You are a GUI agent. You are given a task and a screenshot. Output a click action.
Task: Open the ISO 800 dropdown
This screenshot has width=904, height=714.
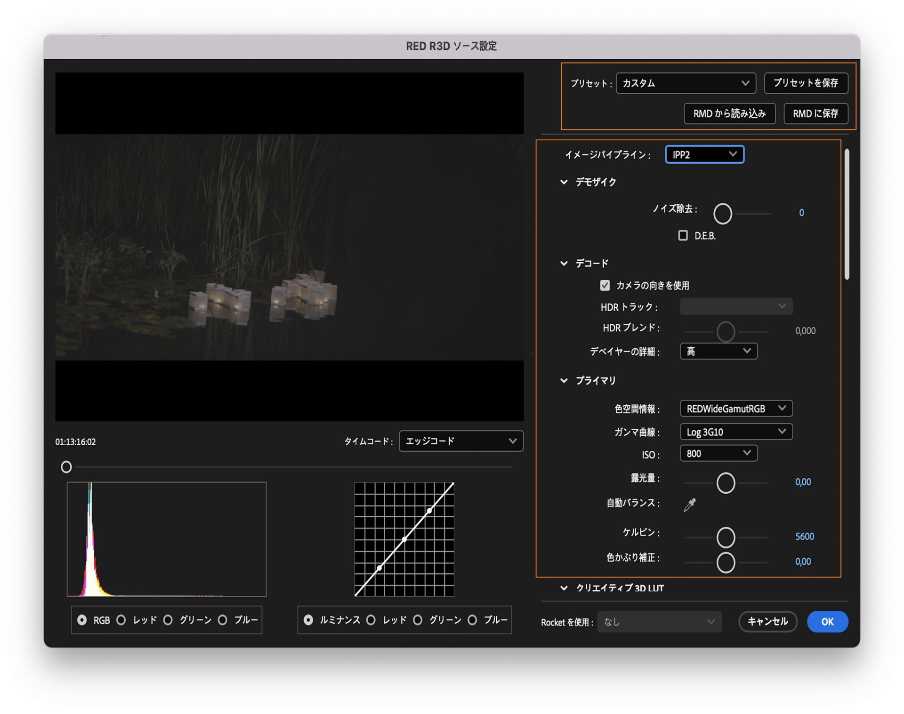click(718, 453)
